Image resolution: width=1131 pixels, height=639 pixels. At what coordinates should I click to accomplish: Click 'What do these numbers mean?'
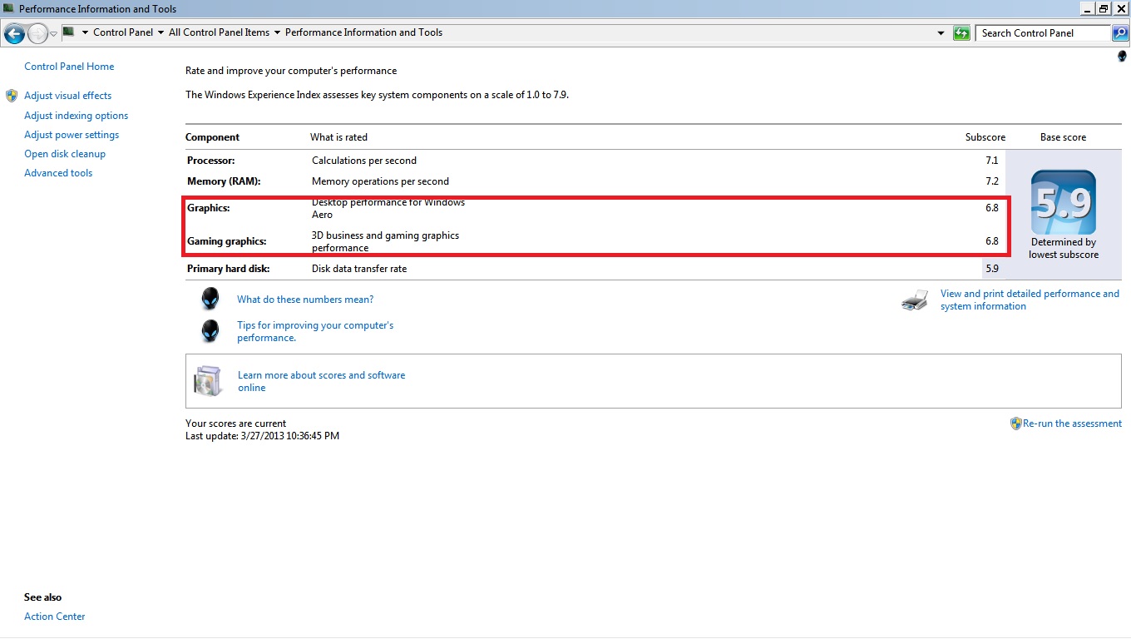tap(305, 300)
